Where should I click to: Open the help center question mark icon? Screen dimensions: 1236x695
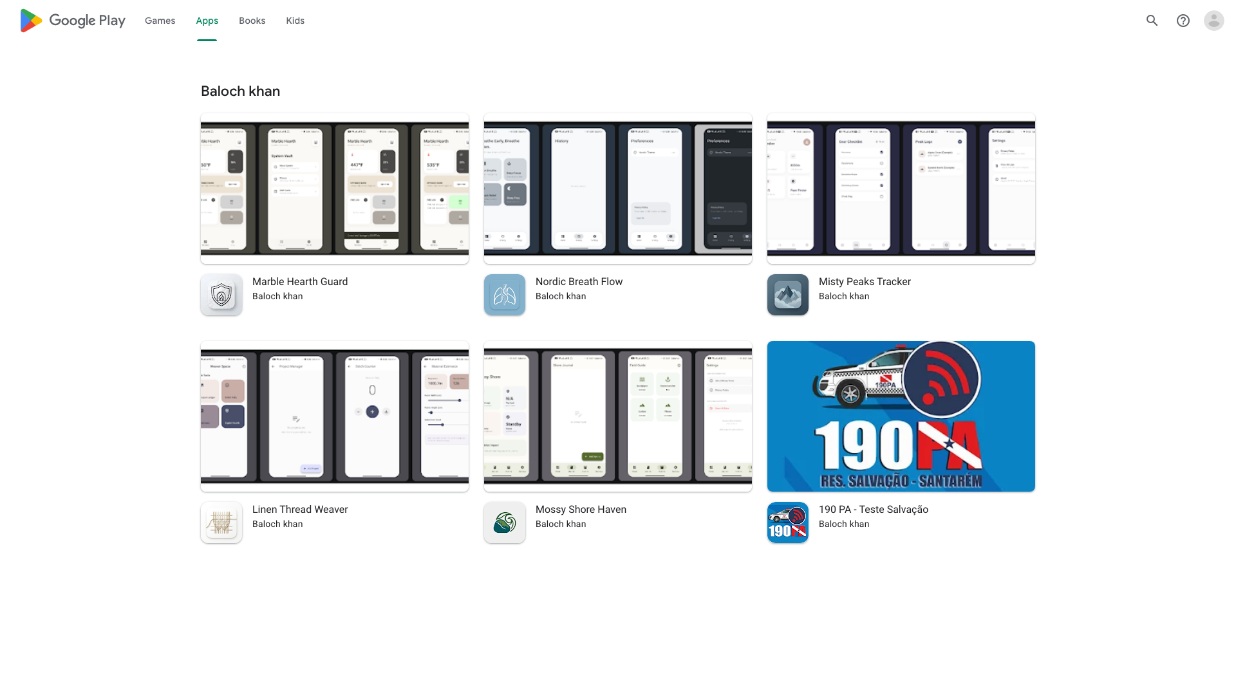[1183, 21]
